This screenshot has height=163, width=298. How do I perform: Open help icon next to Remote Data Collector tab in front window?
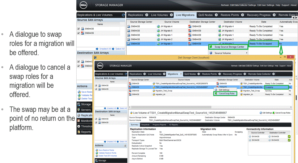click(273, 74)
